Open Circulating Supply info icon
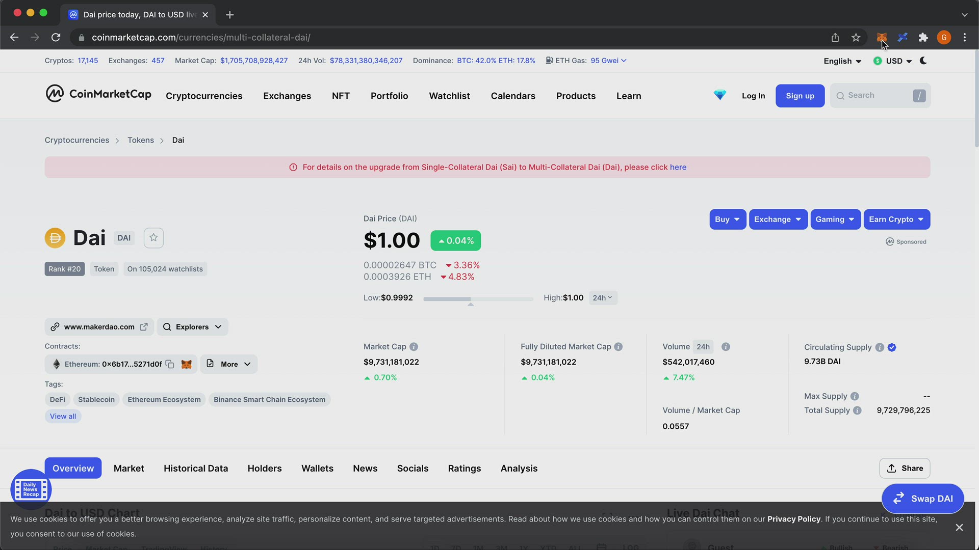The image size is (979, 550). [x=880, y=347]
